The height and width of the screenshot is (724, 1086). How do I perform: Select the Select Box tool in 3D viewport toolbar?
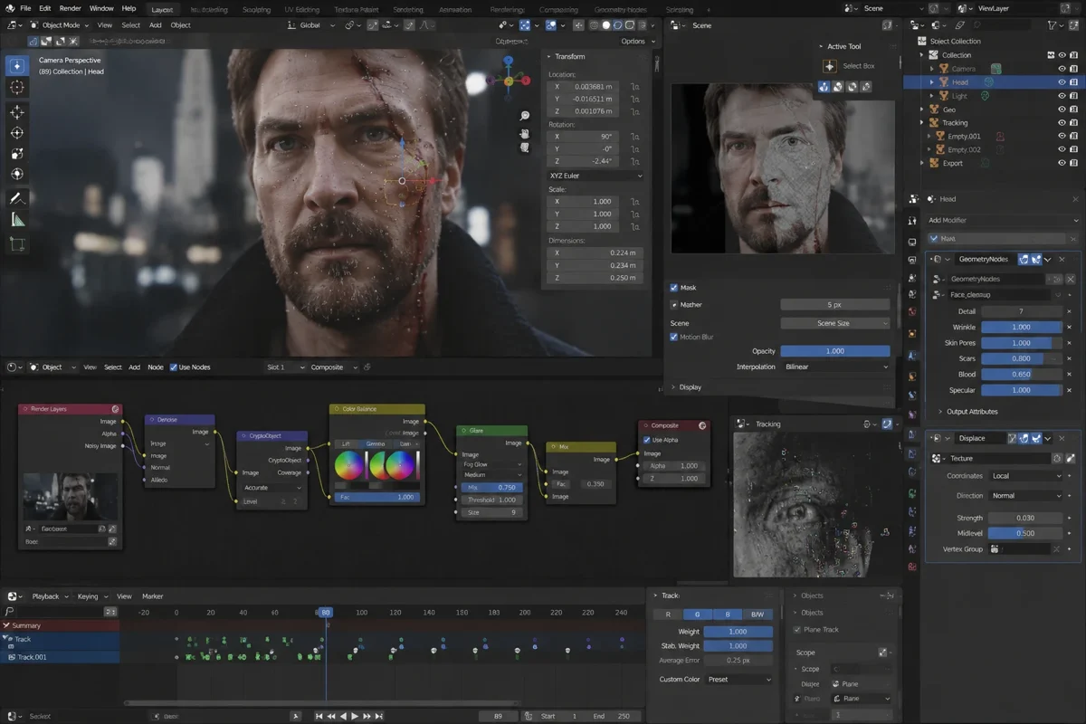[x=17, y=66]
